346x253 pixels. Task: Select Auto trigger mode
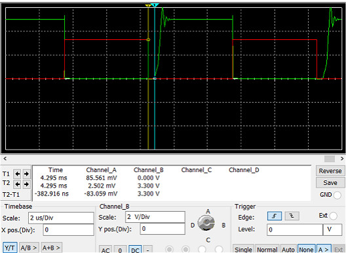[x=288, y=249]
